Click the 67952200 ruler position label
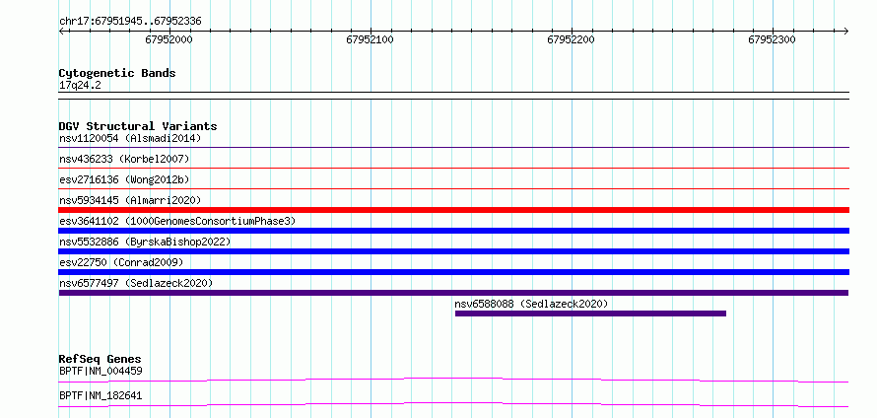The image size is (877, 418). tap(572, 39)
